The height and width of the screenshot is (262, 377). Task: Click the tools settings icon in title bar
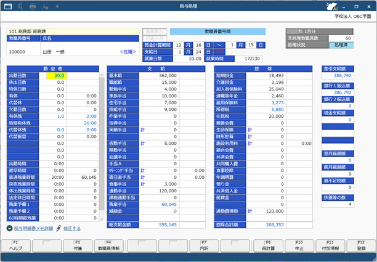tap(45, 7)
